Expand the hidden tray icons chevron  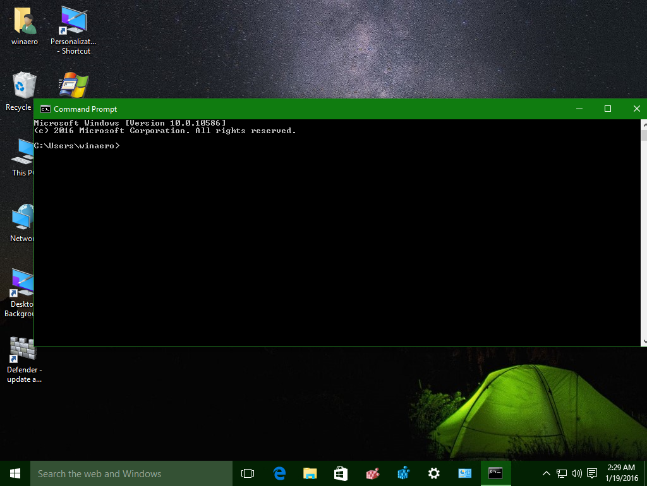(547, 473)
